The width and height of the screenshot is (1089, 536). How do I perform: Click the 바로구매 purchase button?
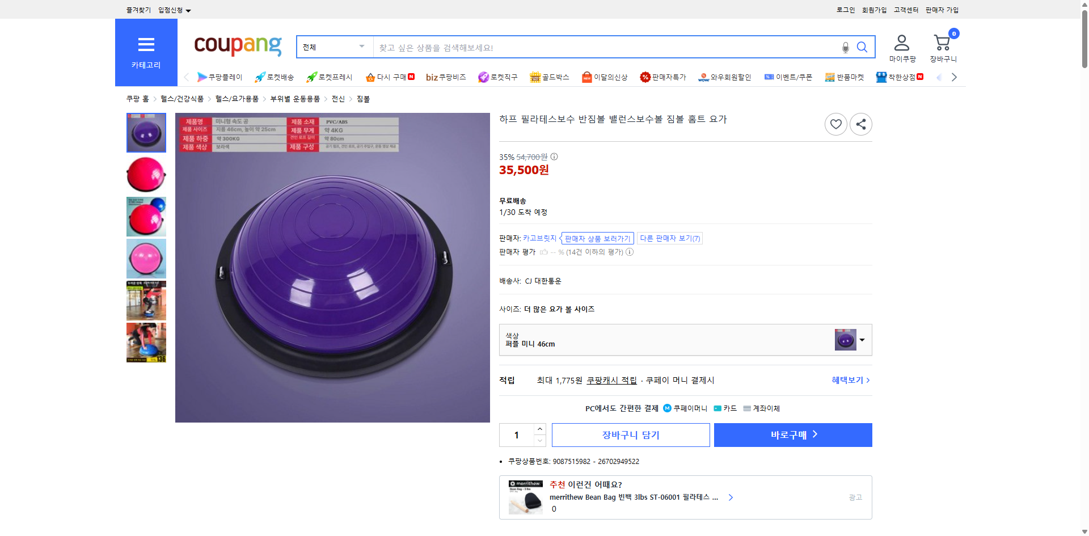(792, 434)
